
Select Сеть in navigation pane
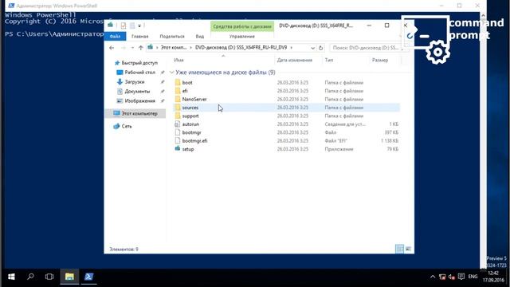123,126
